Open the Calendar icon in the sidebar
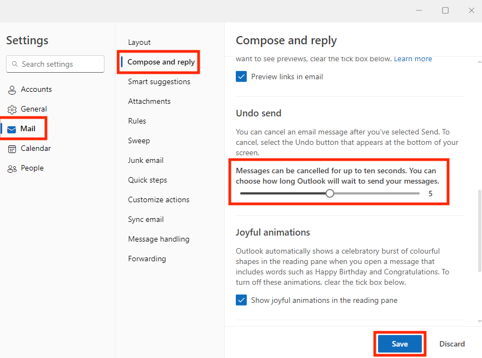This screenshot has height=358, width=482. (x=12, y=148)
